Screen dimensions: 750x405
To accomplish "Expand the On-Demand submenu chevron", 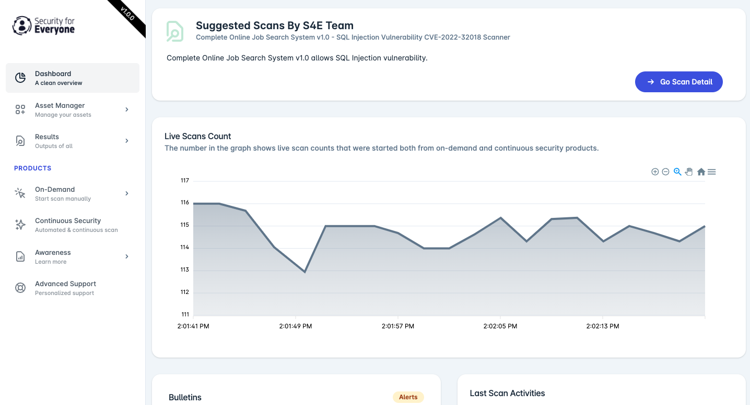I will click(127, 193).
